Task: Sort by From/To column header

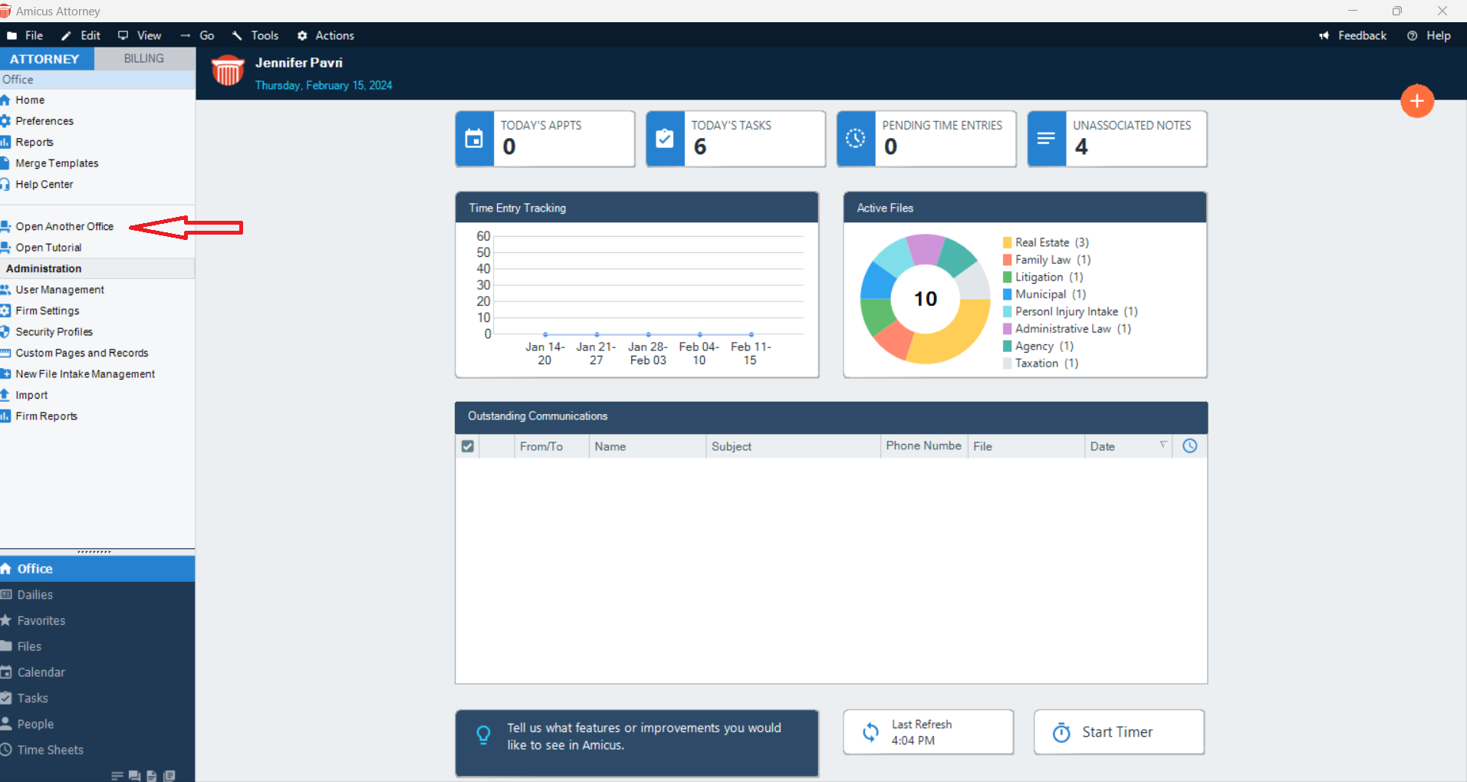Action: coord(551,446)
